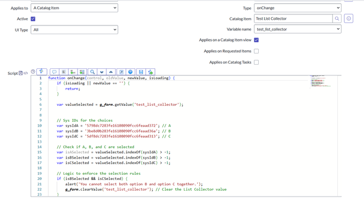The image size is (364, 203).
Task: Toggle full screen script editor icon
Action: pyautogui.click(x=121, y=72)
